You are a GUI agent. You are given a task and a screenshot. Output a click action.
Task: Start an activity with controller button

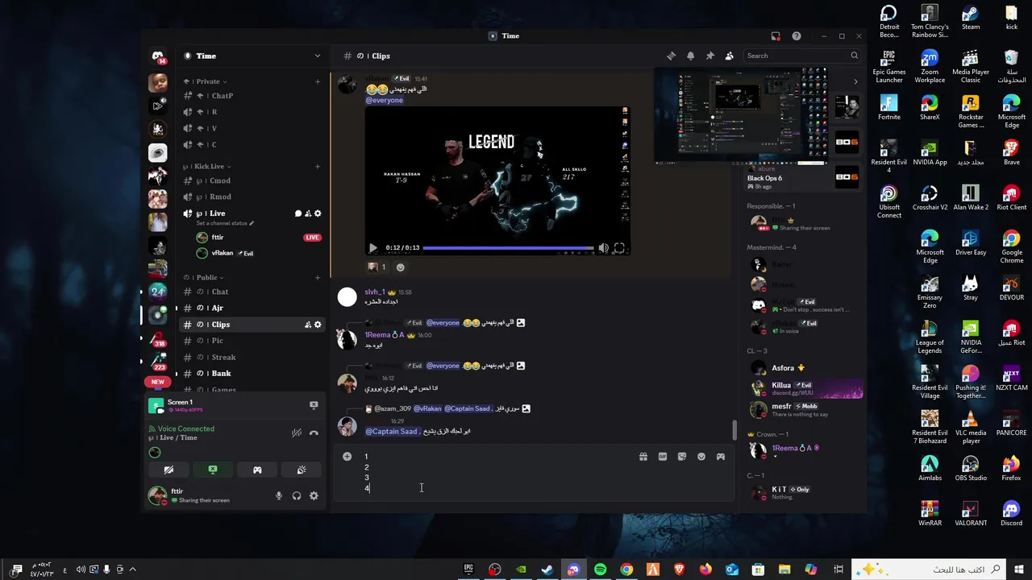pyautogui.click(x=257, y=470)
